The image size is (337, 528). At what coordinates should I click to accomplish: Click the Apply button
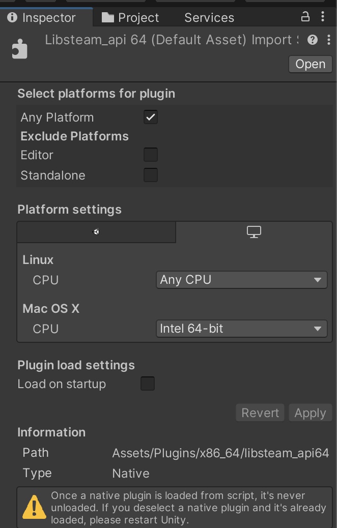(311, 413)
